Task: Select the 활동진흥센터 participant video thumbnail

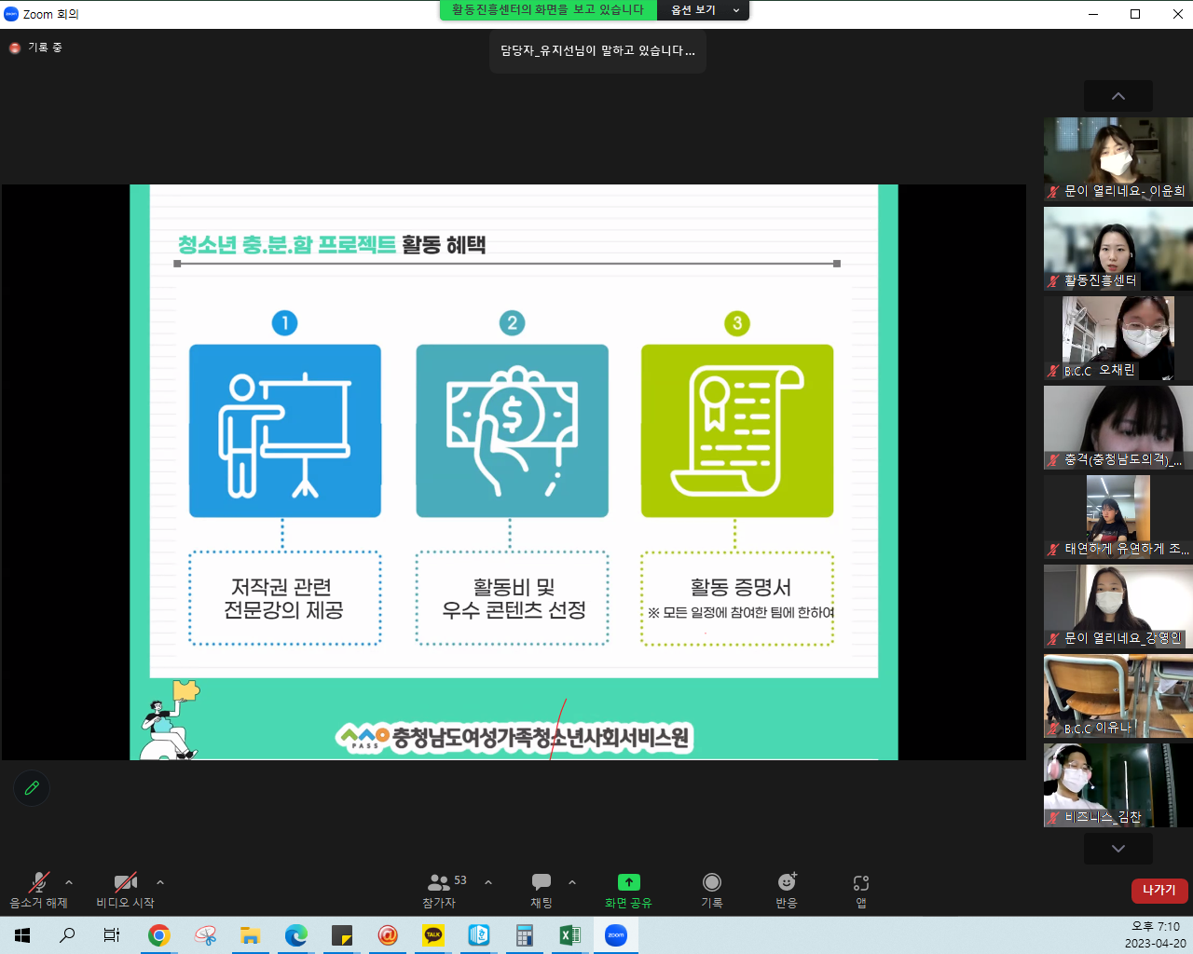Action: click(x=1118, y=249)
